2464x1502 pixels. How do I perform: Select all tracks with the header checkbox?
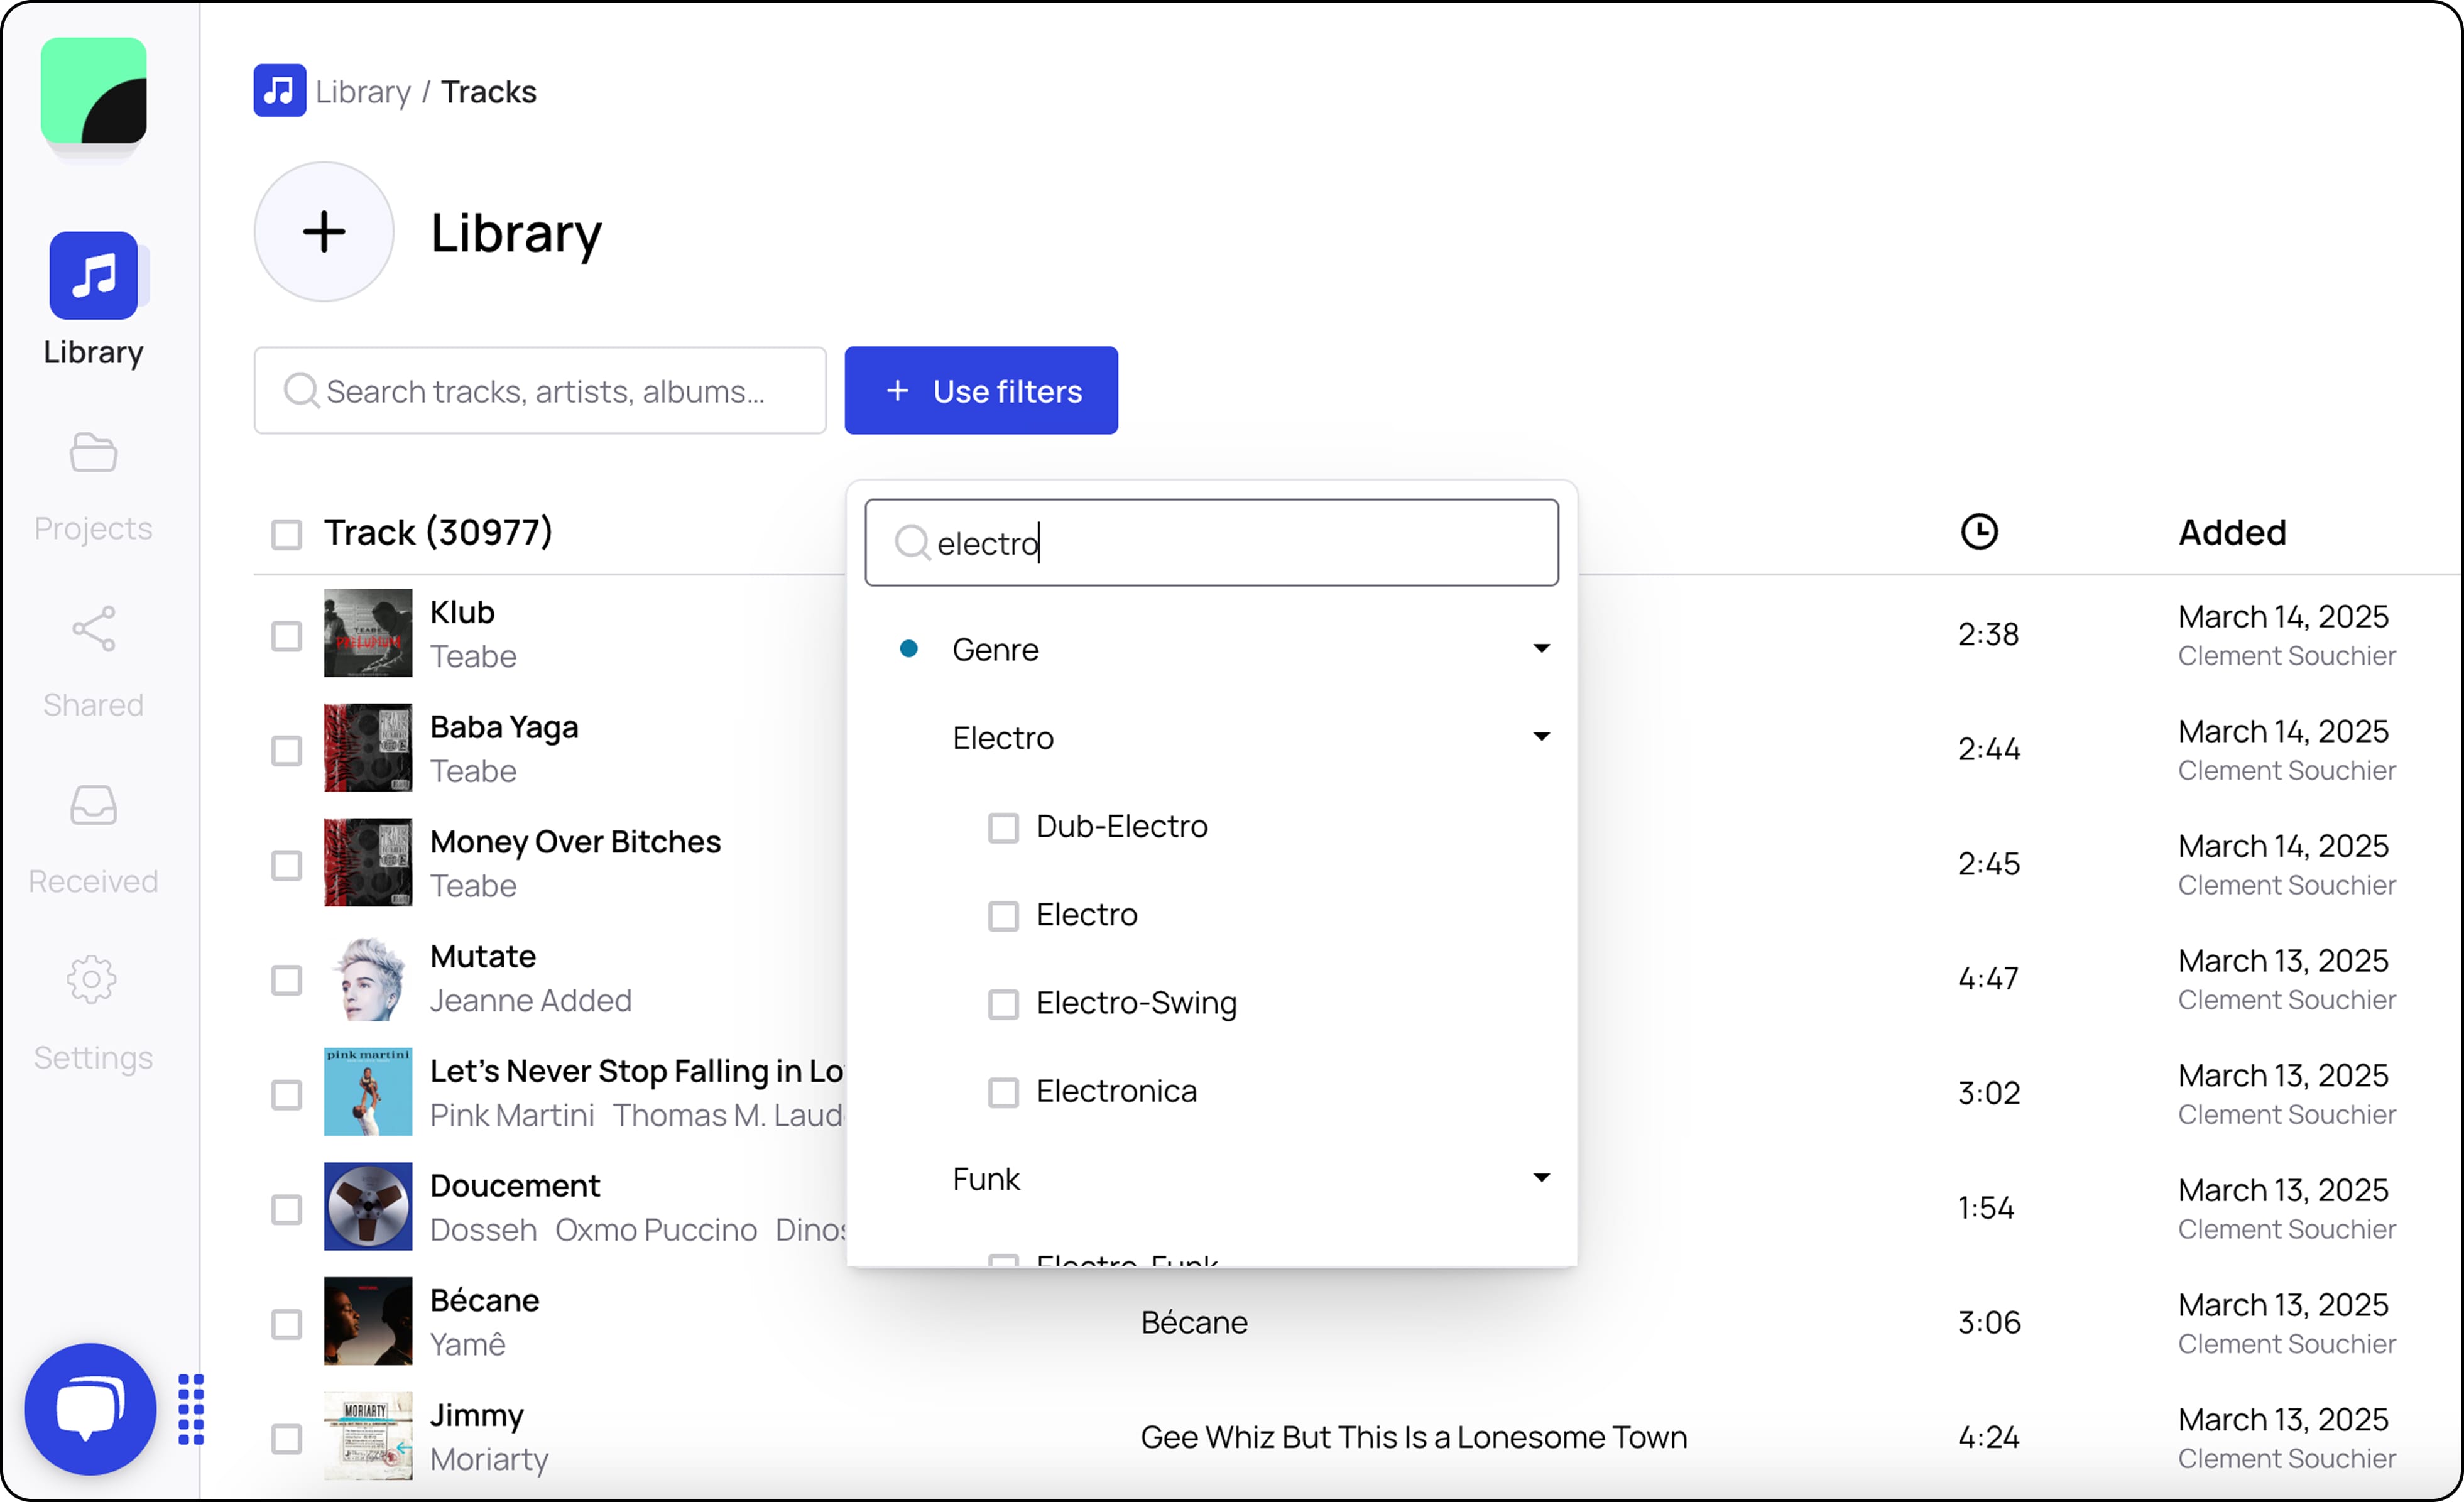pos(286,534)
